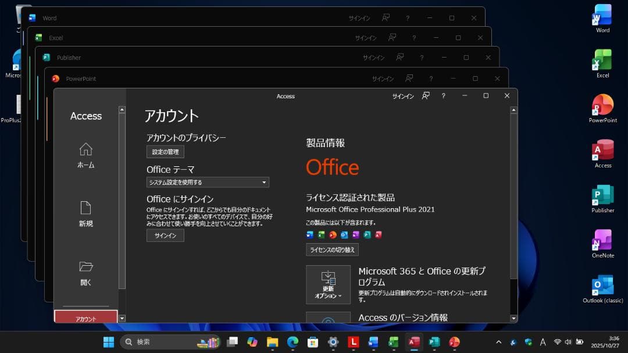Click サインイン in the Word window title bar

click(359, 18)
